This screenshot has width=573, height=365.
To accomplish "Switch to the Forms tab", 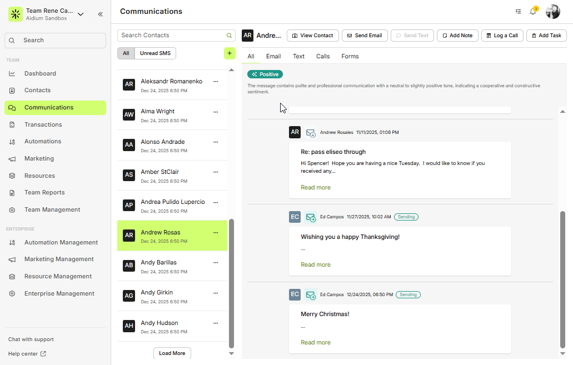I will coord(350,56).
